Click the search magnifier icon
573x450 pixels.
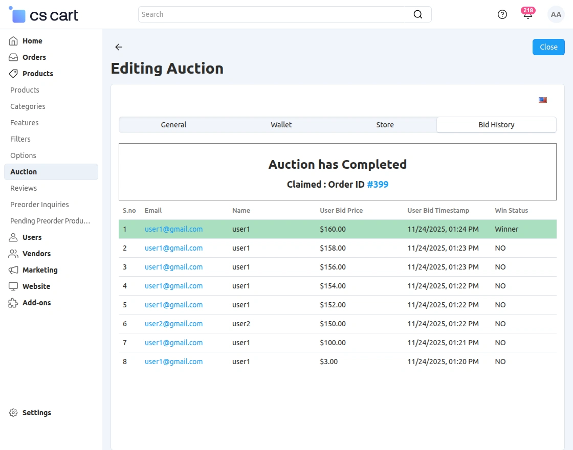click(x=418, y=14)
